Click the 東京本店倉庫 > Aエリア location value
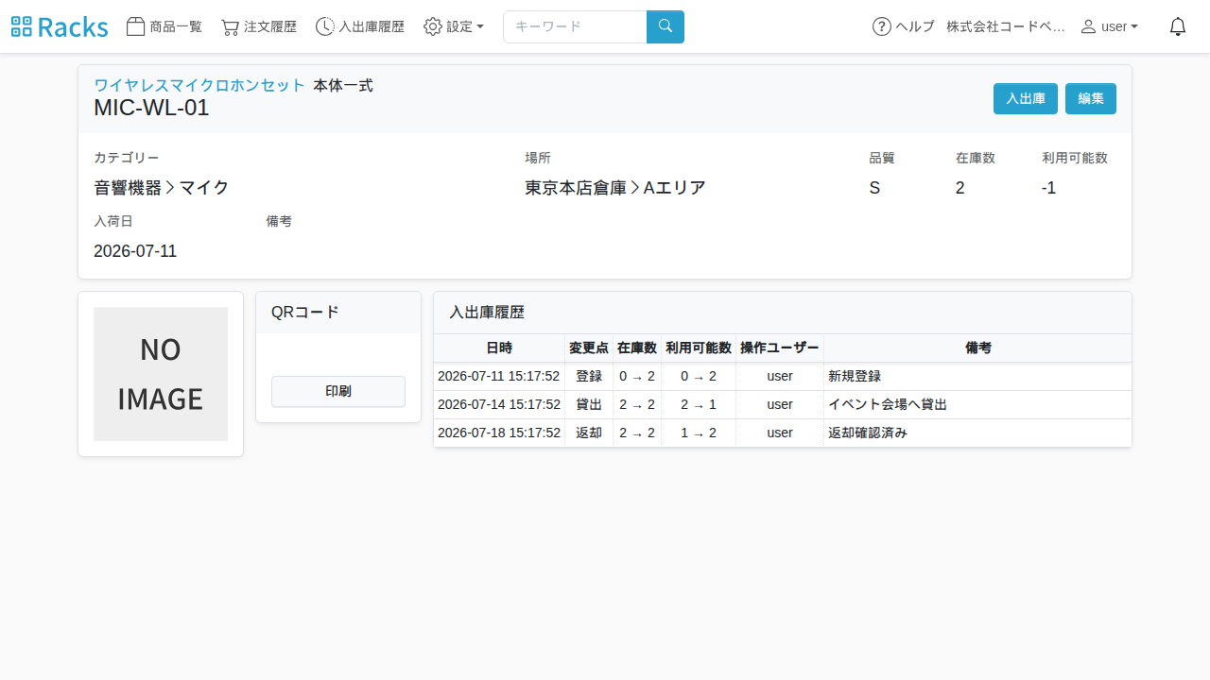Screen dimensions: 1210x680 615,188
